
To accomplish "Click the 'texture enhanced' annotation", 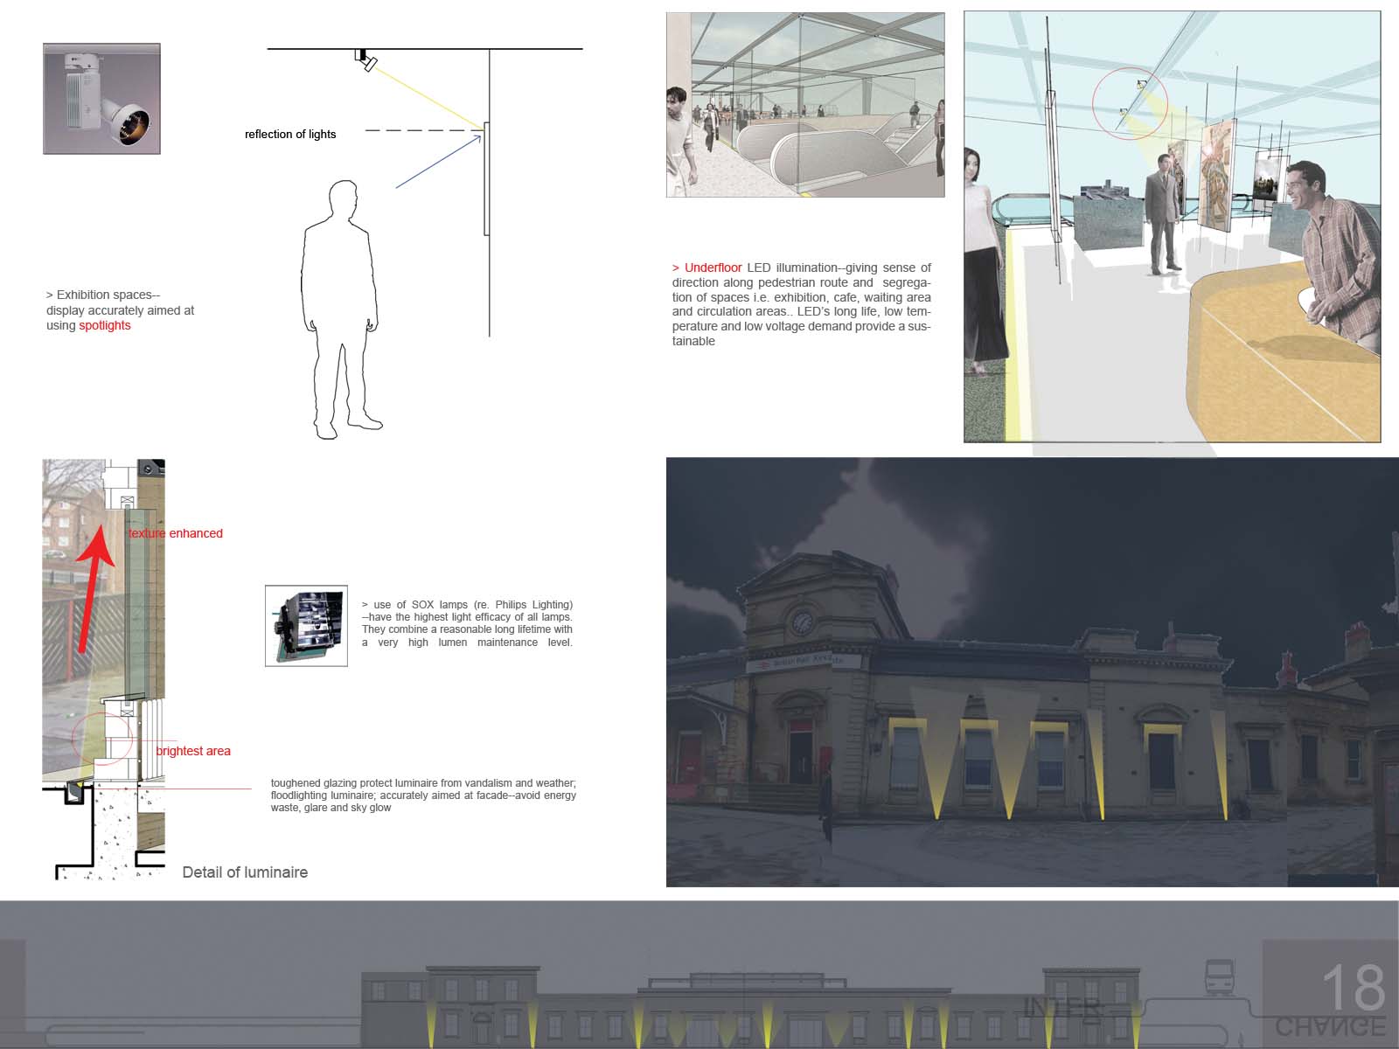I will [x=176, y=533].
